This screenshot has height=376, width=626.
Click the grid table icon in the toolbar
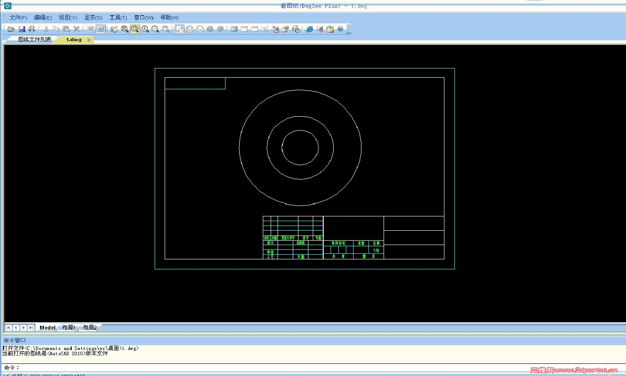[90, 29]
